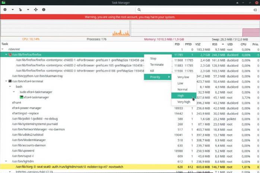Open the dropdown arrow next to the process tree icon
260x173 pixels.
click(x=28, y=10)
